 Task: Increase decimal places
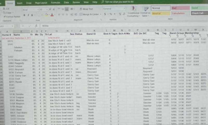click(x=120, y=14)
